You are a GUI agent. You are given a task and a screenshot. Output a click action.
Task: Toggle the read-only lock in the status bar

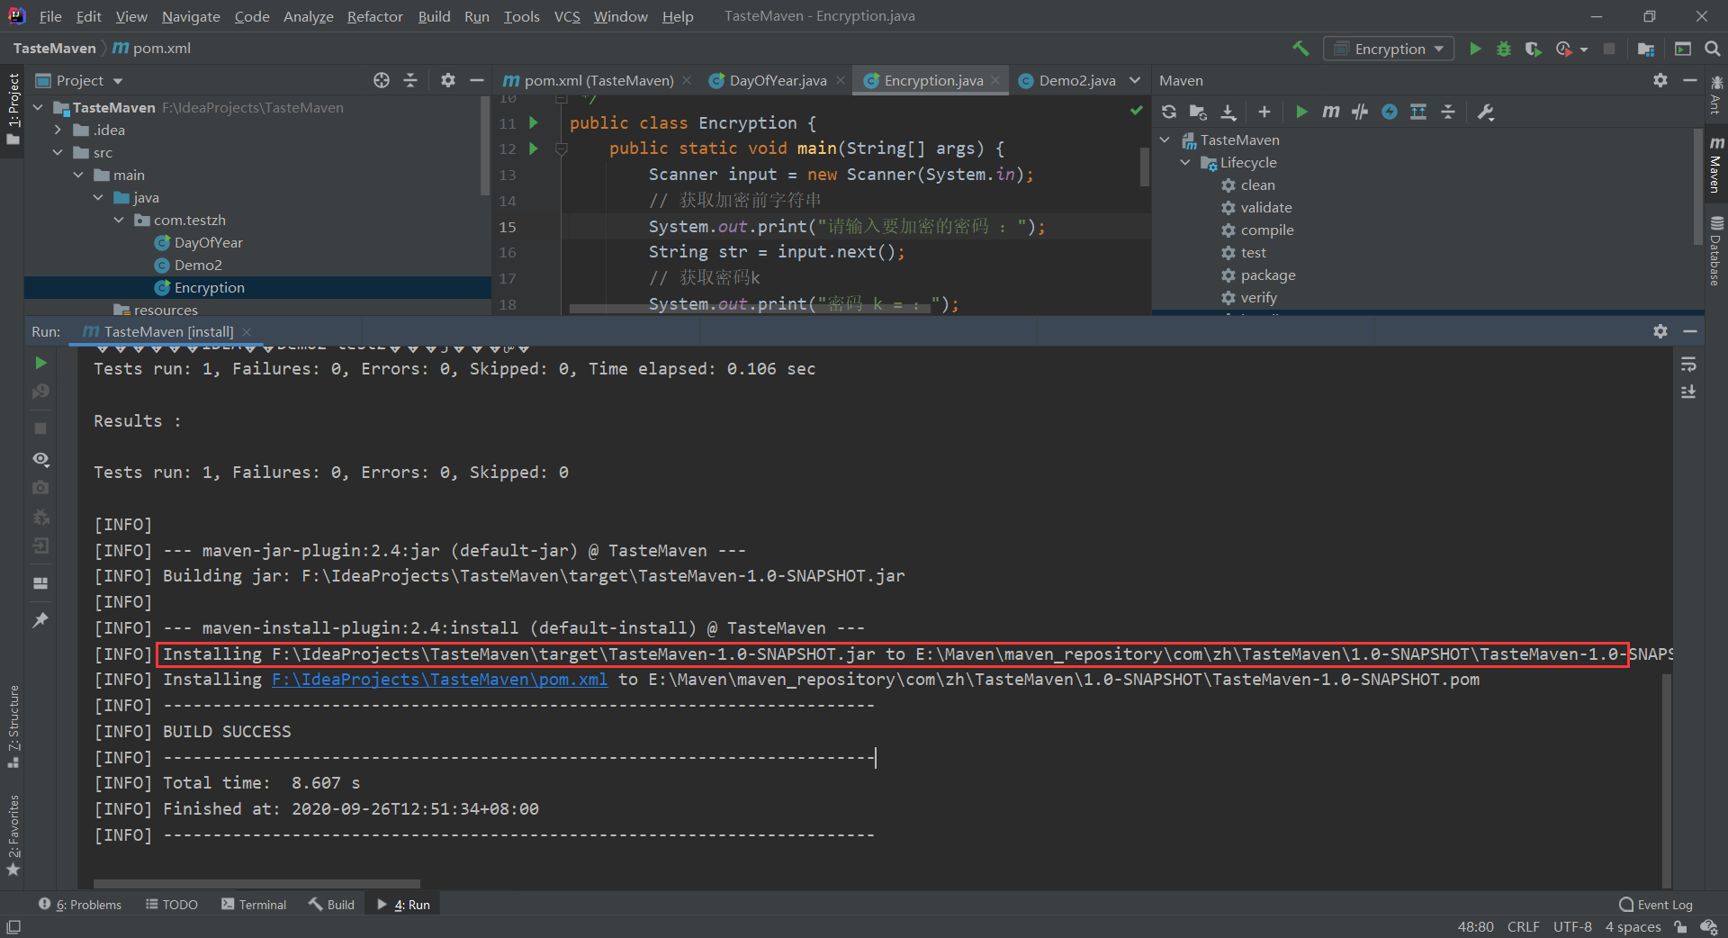pyautogui.click(x=1680, y=927)
